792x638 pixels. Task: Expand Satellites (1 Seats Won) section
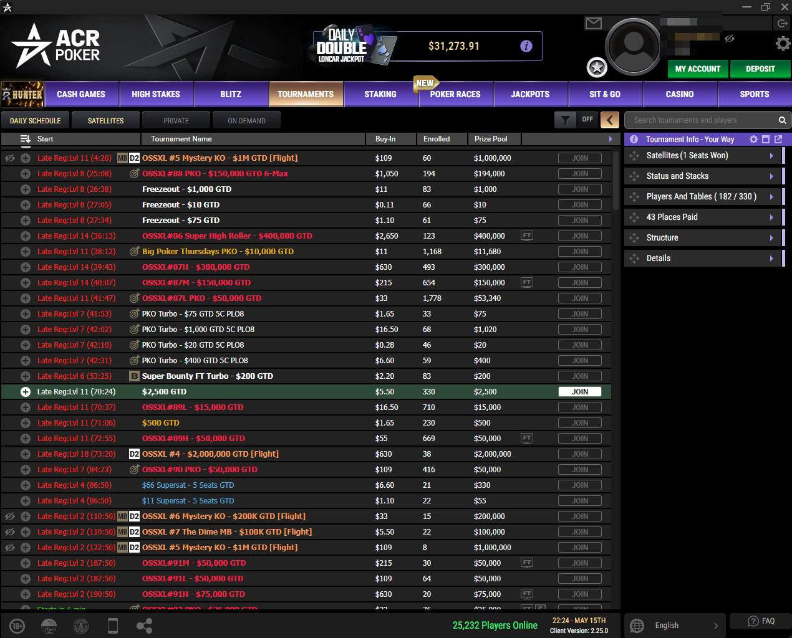(703, 156)
